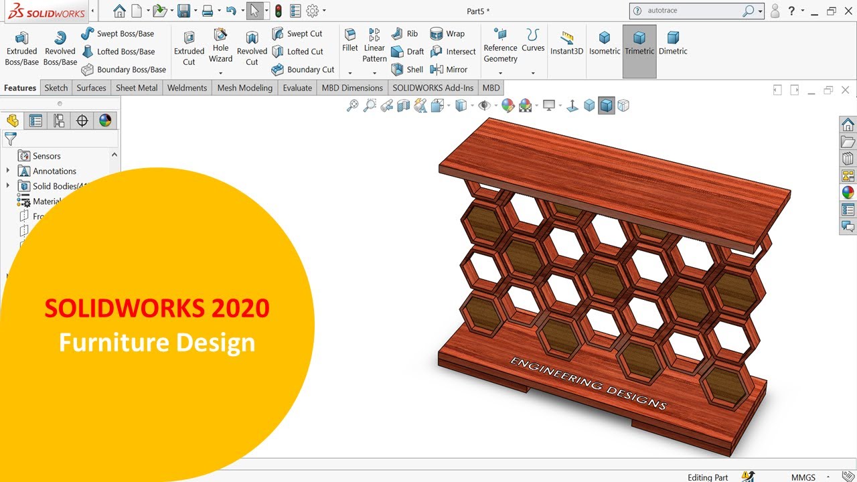The width and height of the screenshot is (857, 482).
Task: Open the user Login icon
Action: tap(775, 11)
